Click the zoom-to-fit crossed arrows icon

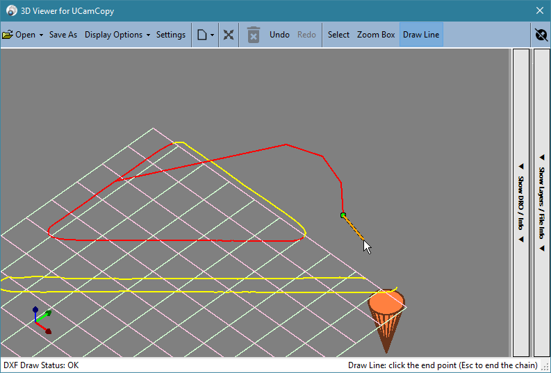pyautogui.click(x=229, y=35)
